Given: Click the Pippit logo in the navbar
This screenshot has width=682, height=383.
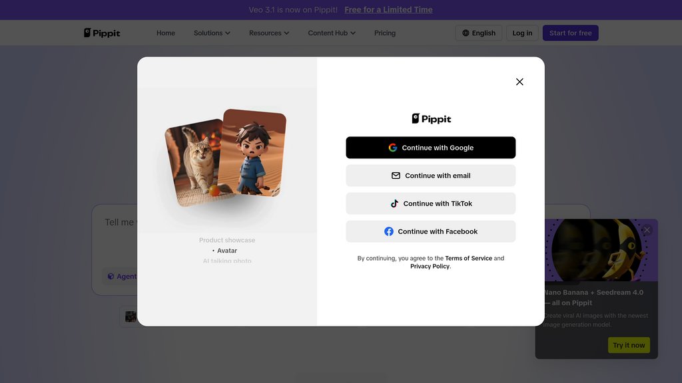Looking at the screenshot, I should tap(102, 33).
